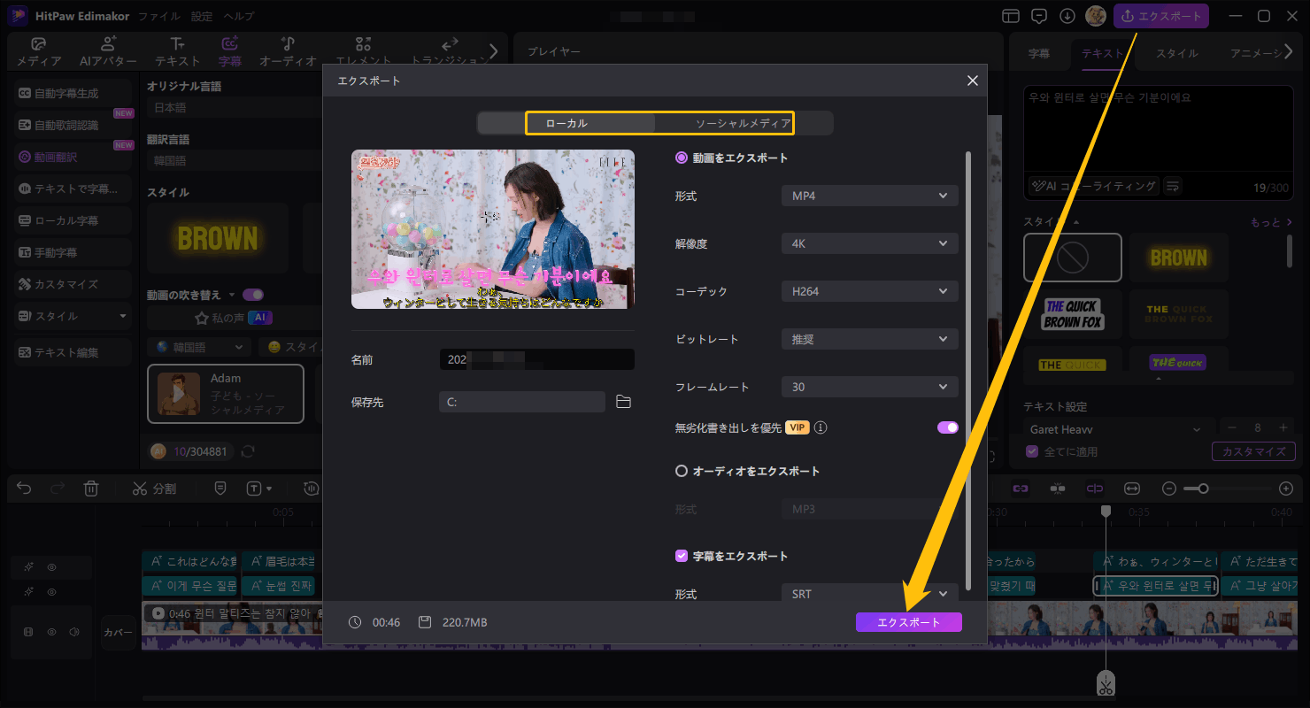
Task: Open the message icon in title bar
Action: click(1039, 16)
